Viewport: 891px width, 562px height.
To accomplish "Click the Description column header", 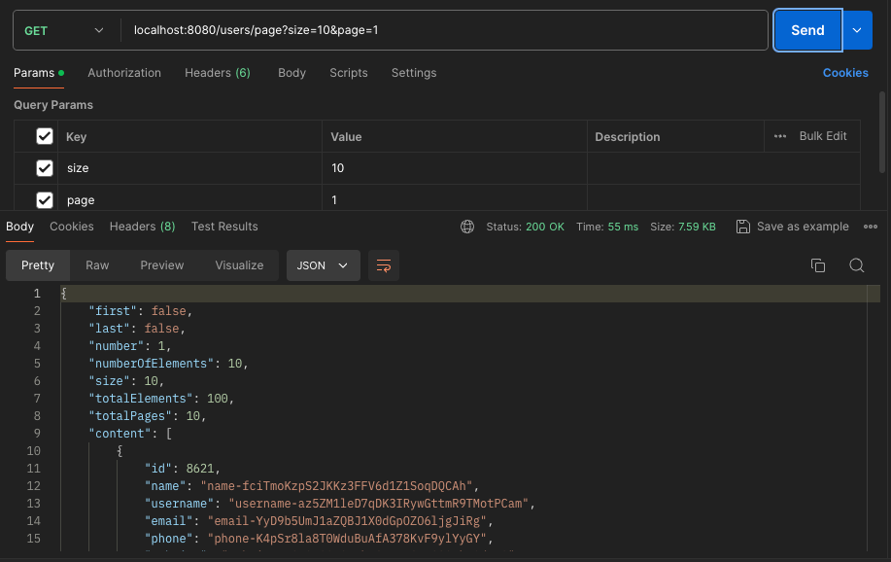I will [x=628, y=136].
